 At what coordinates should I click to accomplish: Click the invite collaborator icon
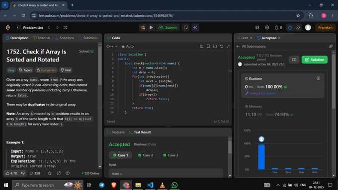(298, 28)
